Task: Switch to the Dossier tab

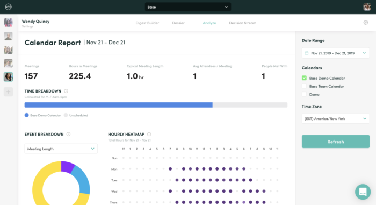Action: [178, 23]
